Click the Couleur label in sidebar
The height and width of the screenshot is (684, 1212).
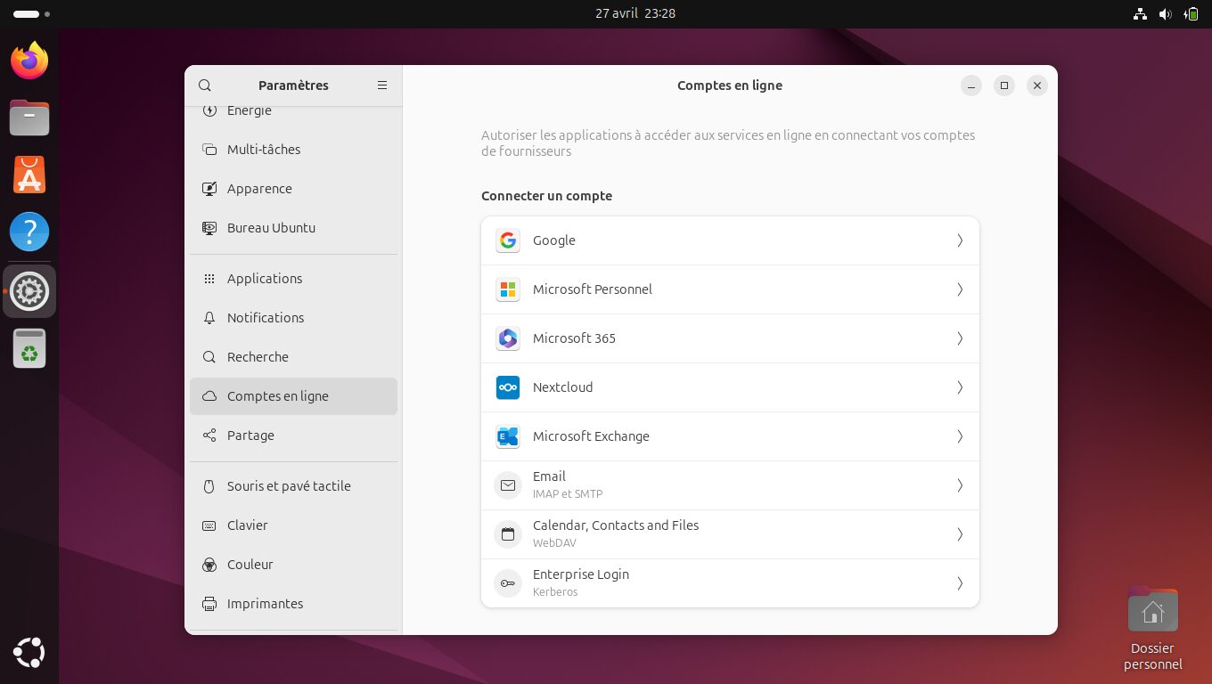(250, 565)
